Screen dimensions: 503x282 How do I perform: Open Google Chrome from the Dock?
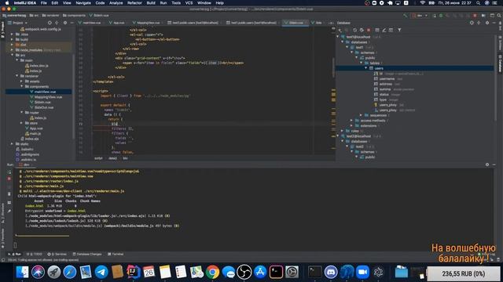212,272
